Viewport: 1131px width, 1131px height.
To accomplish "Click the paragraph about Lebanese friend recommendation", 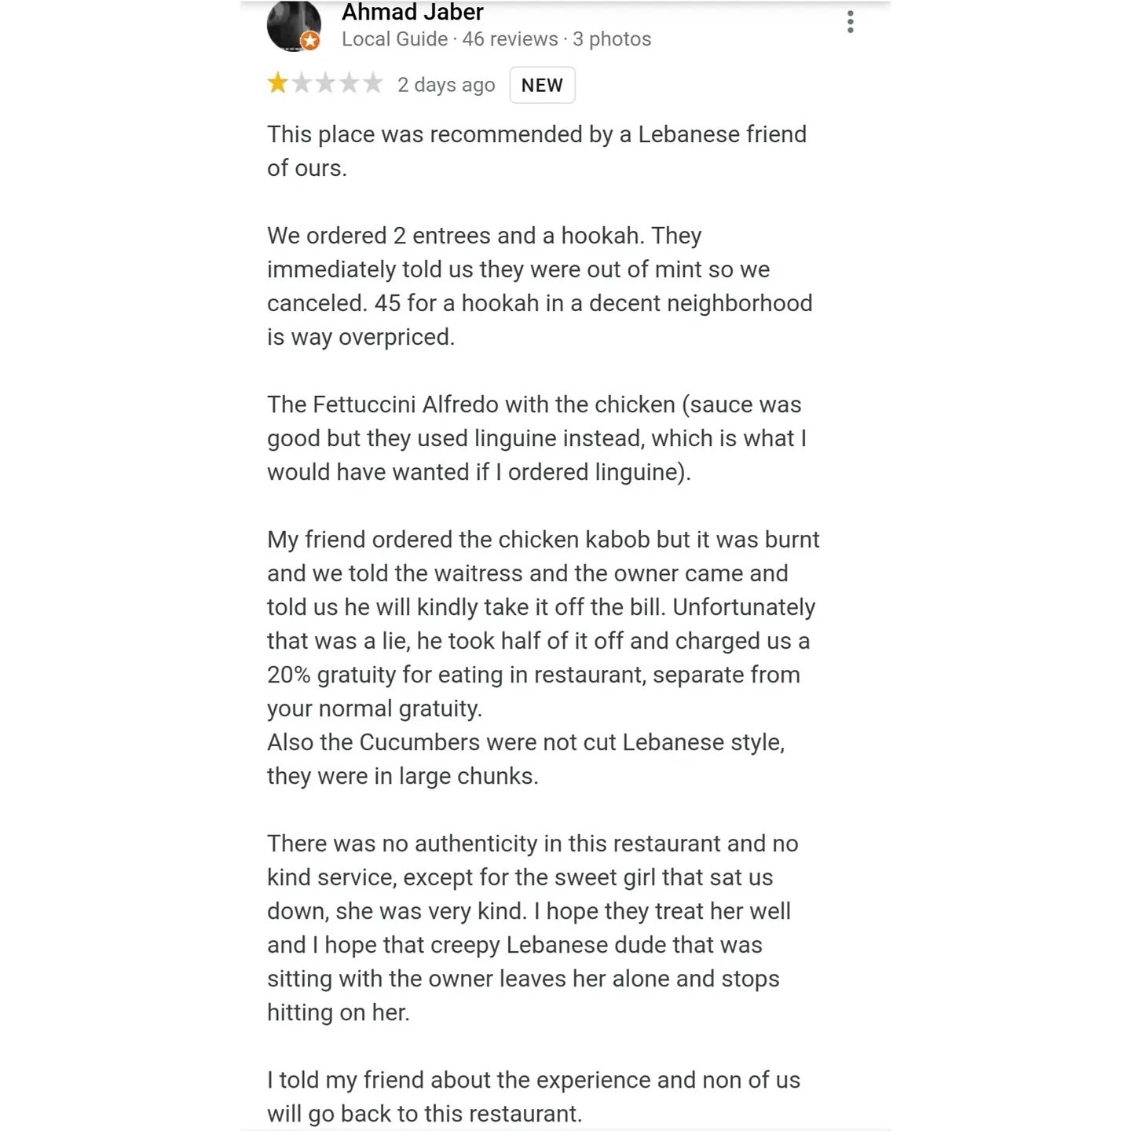I will tap(536, 151).
